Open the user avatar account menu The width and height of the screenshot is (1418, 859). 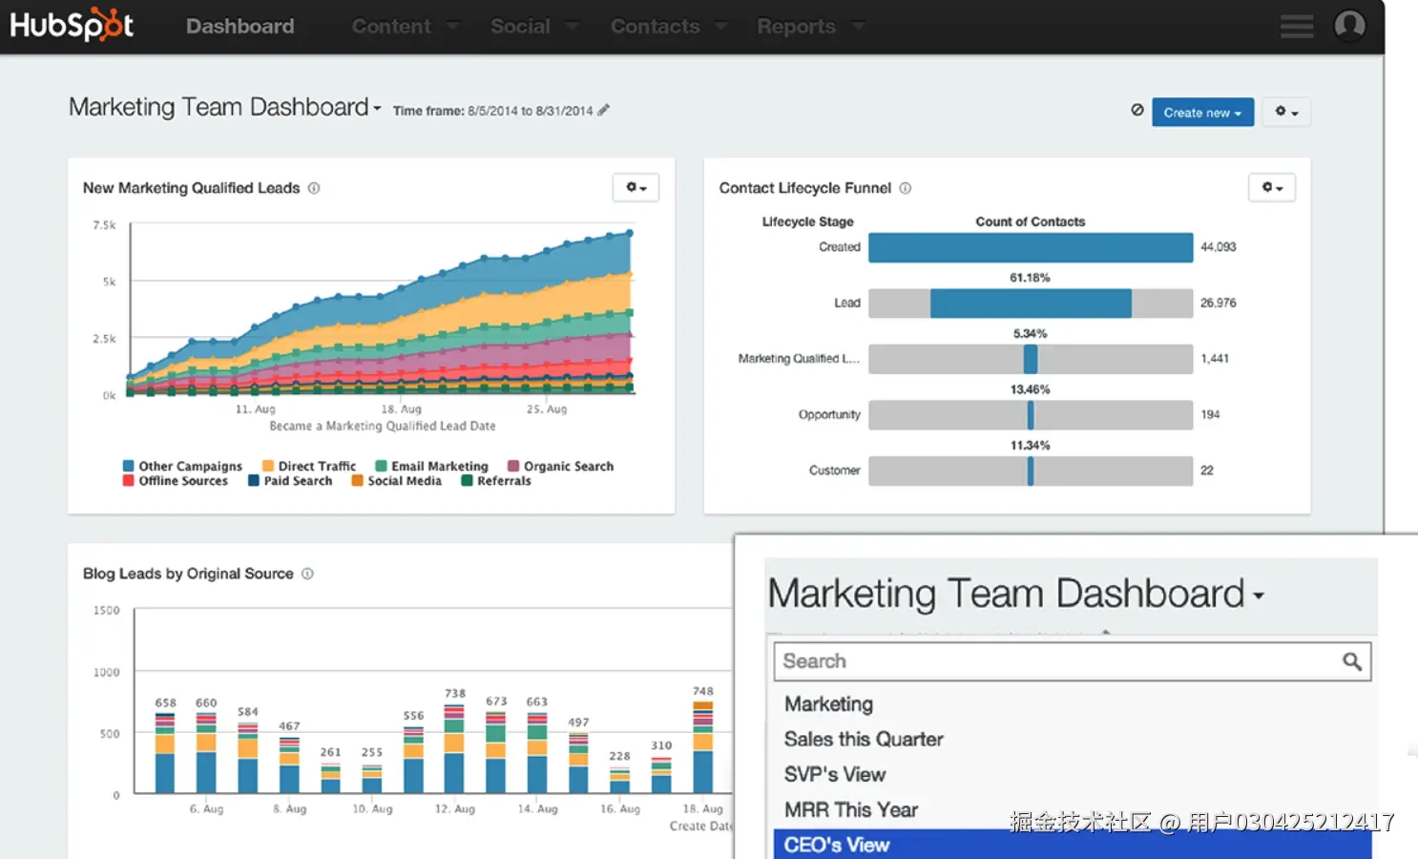pyautogui.click(x=1349, y=26)
